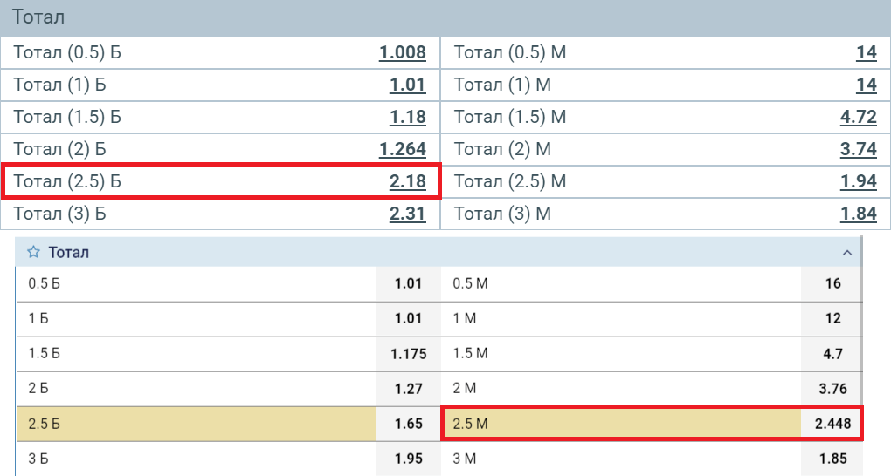Pick odds 2.18 for Тотал (2.5) Б
The width and height of the screenshot is (891, 476).
pyautogui.click(x=407, y=181)
